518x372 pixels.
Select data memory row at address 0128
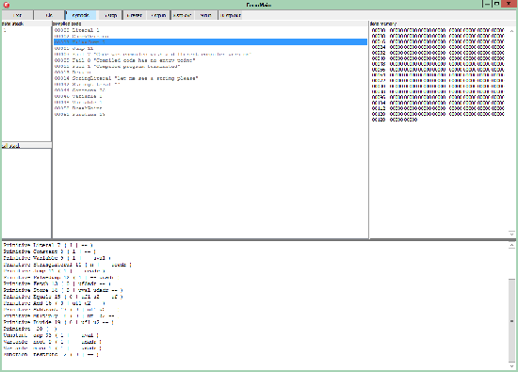[395, 120]
